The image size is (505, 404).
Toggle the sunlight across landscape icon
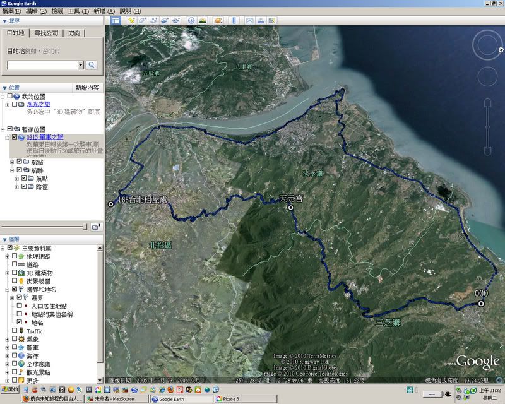pos(203,20)
